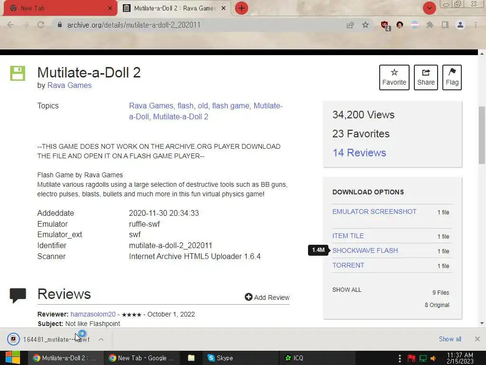
Task: Click the taskbar clock showing 11:37 AM
Action: [460, 358]
